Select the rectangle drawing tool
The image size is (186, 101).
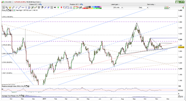pos(68,7)
